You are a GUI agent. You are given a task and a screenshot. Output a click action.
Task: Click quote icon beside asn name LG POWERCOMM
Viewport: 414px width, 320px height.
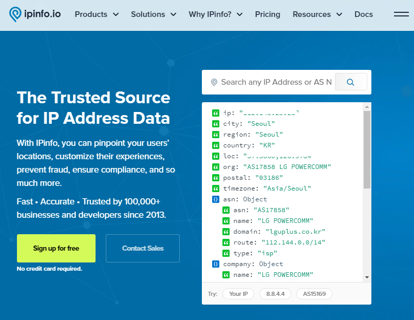pos(225,221)
